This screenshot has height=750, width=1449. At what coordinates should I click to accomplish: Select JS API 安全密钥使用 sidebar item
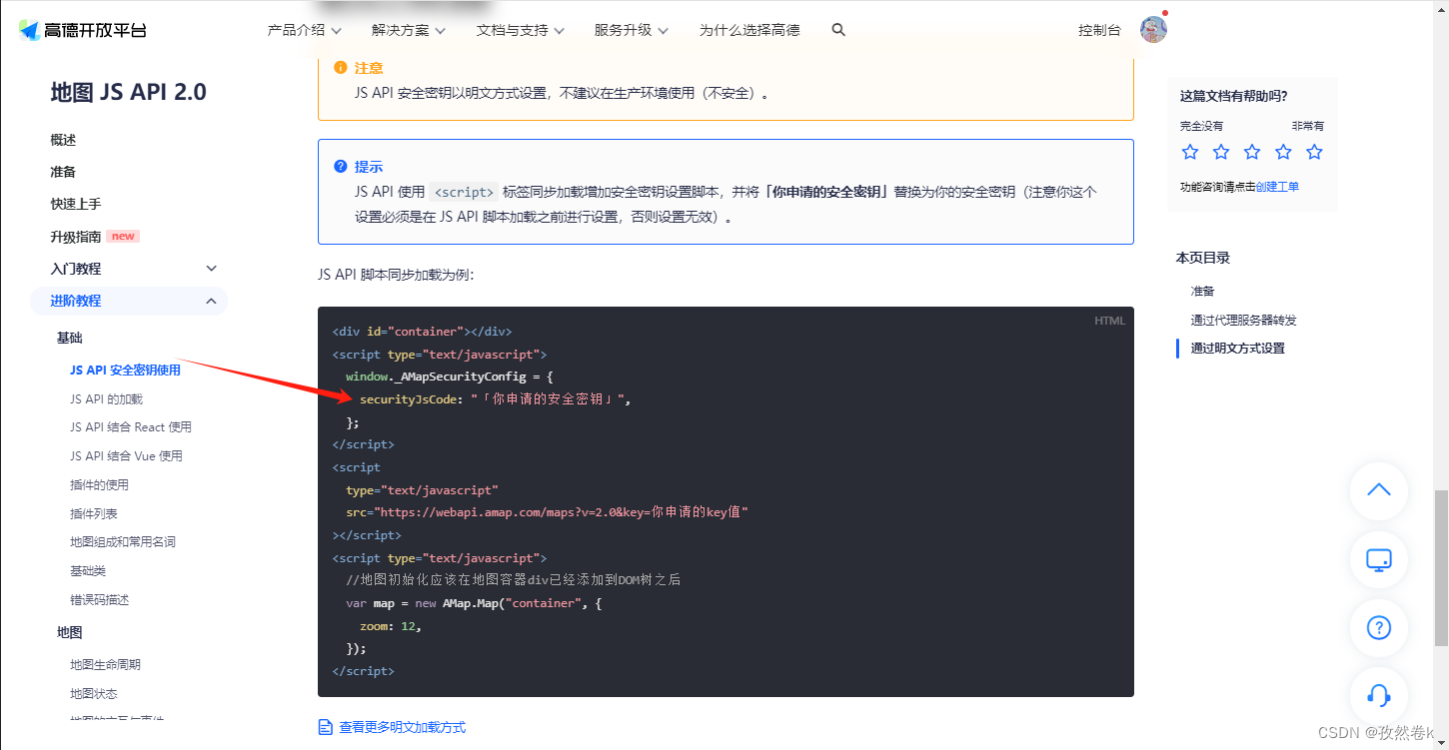coord(125,370)
